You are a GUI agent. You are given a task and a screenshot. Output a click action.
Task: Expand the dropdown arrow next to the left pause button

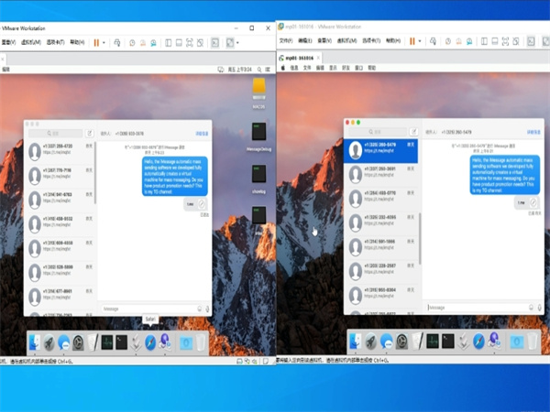pos(104,42)
